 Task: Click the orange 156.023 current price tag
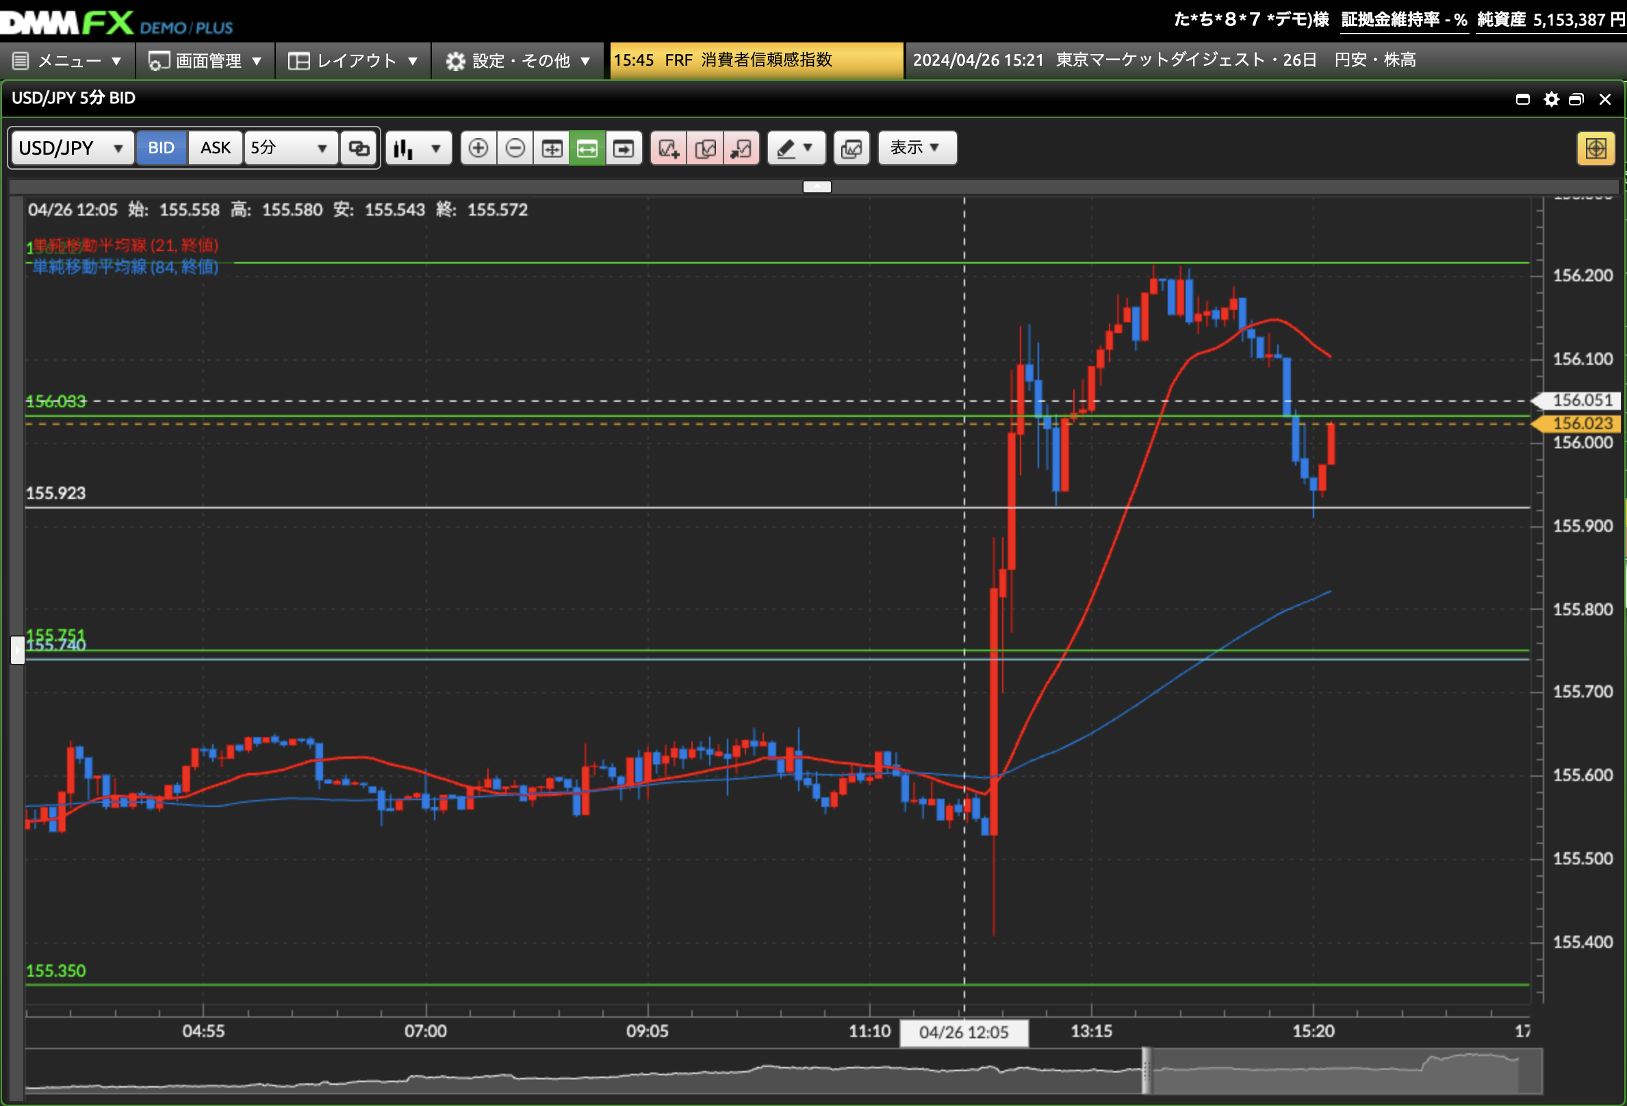coord(1576,424)
